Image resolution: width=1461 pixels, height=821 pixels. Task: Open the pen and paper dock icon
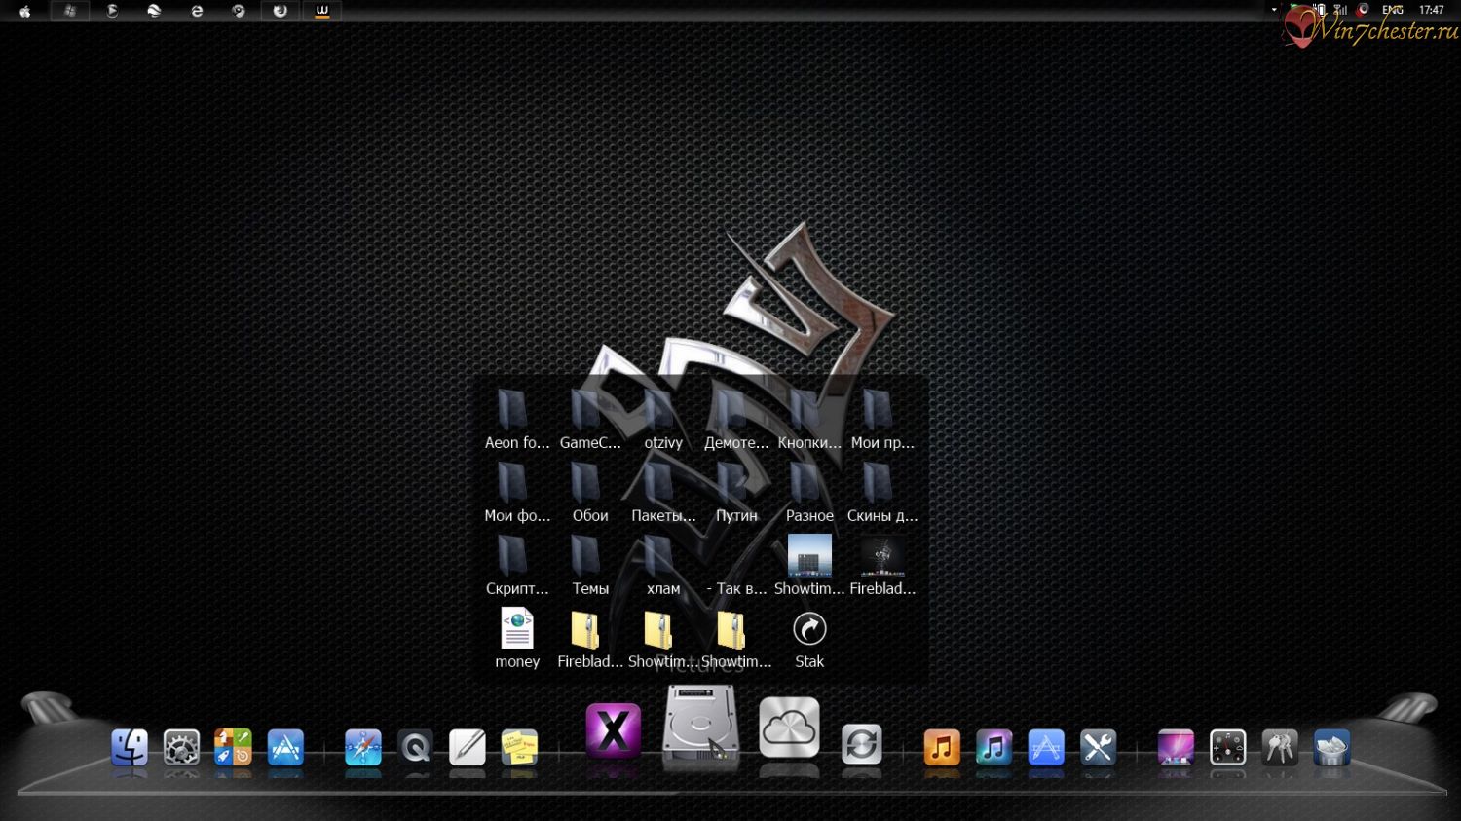tap(468, 748)
